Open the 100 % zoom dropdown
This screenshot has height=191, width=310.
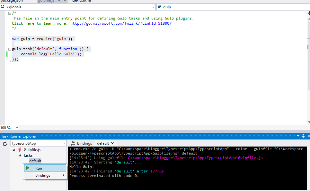(x=17, y=128)
